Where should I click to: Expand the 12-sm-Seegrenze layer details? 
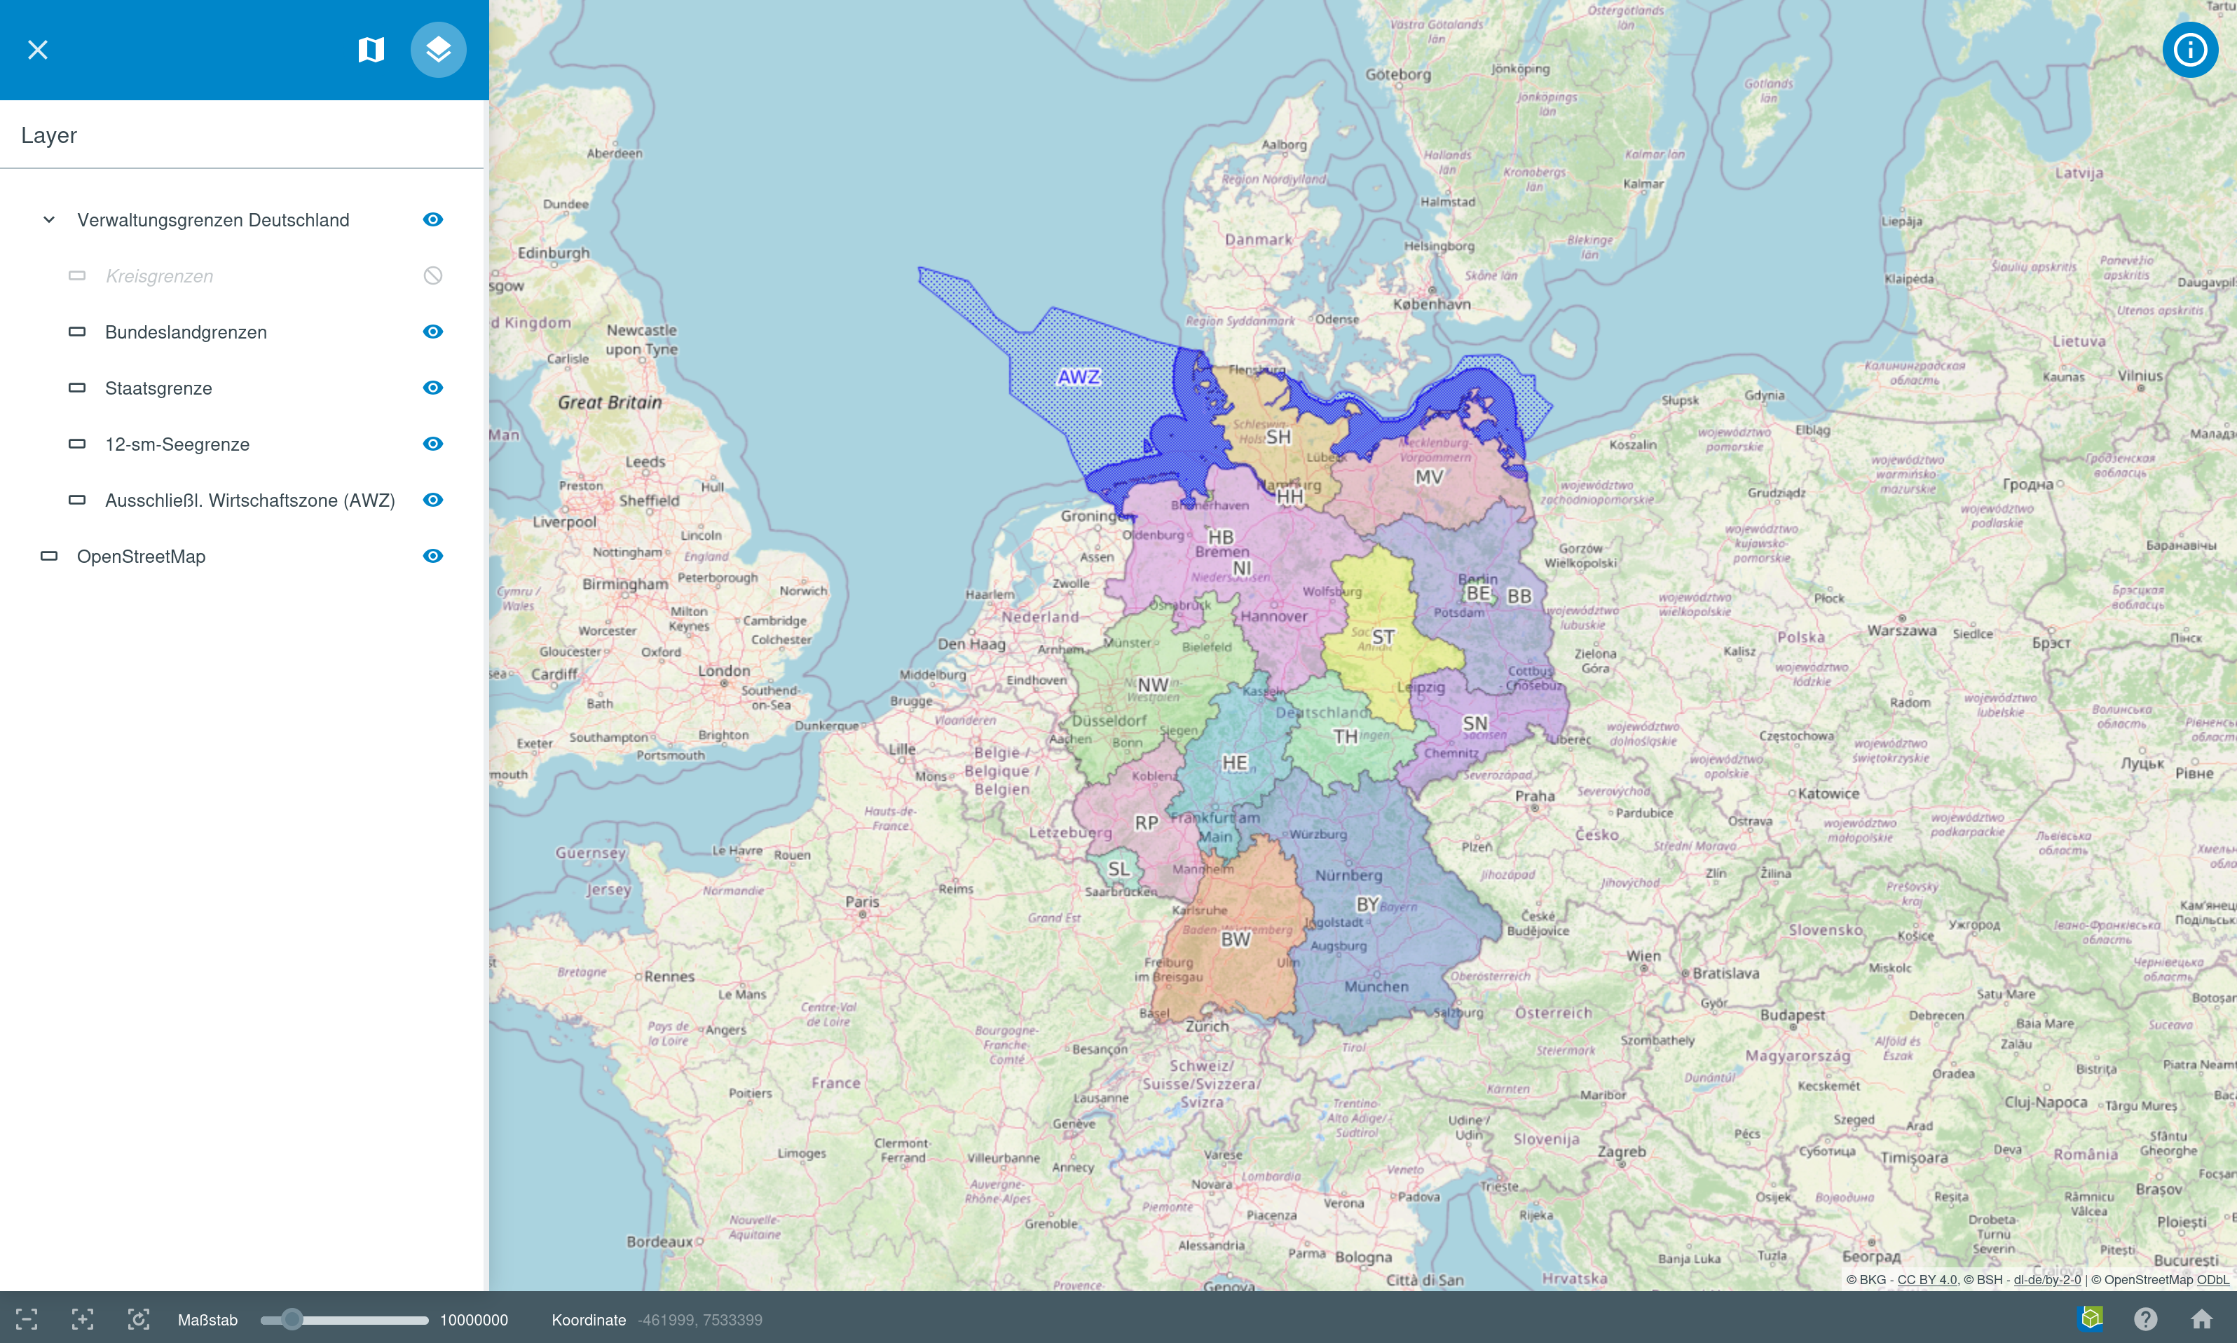[x=77, y=444]
